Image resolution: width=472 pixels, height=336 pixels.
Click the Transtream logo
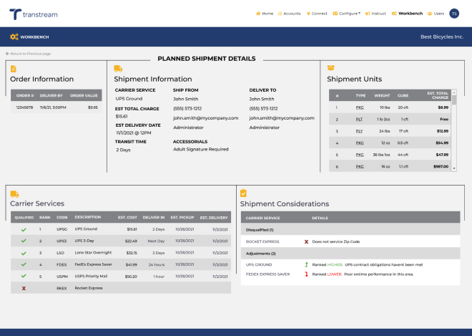(34, 14)
